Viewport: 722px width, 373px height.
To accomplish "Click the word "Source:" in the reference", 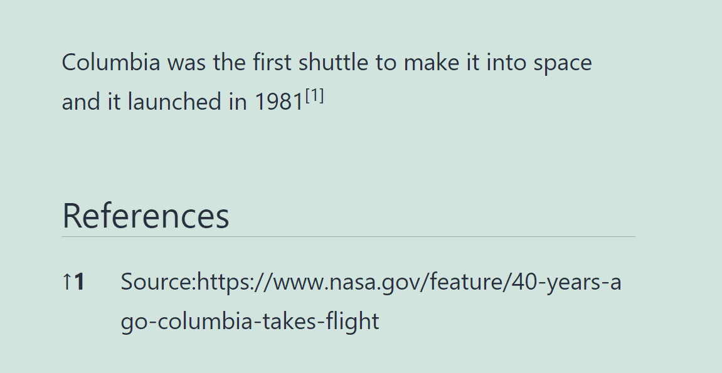I will click(158, 283).
